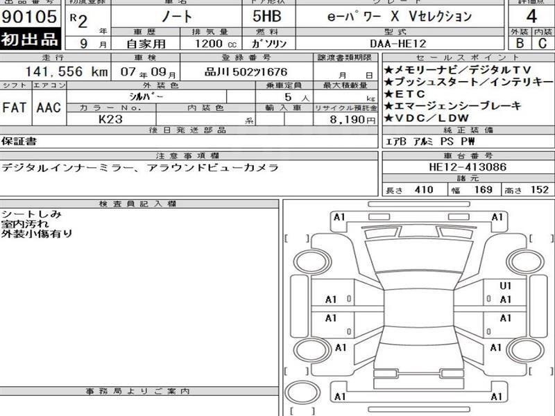Click the ★ETC sales point
555x416 pixels.
tap(404, 94)
